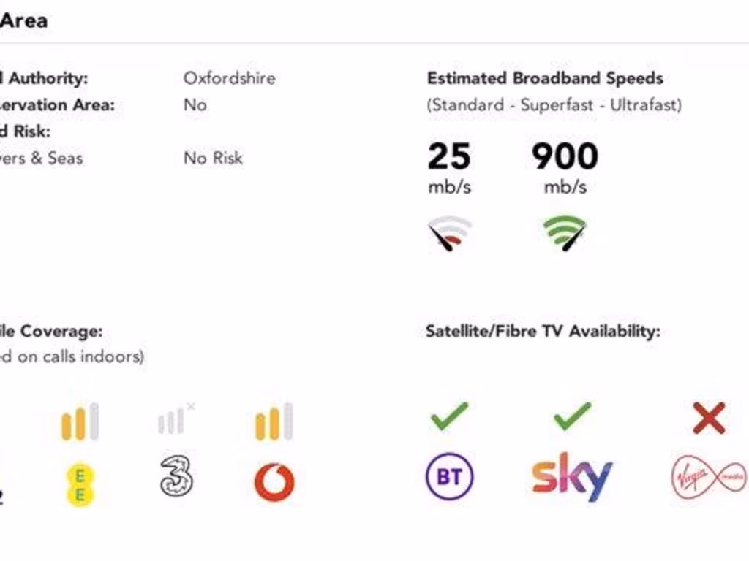Screen dimensions: 749x561
Task: Click the Three network logo
Action: click(x=177, y=476)
